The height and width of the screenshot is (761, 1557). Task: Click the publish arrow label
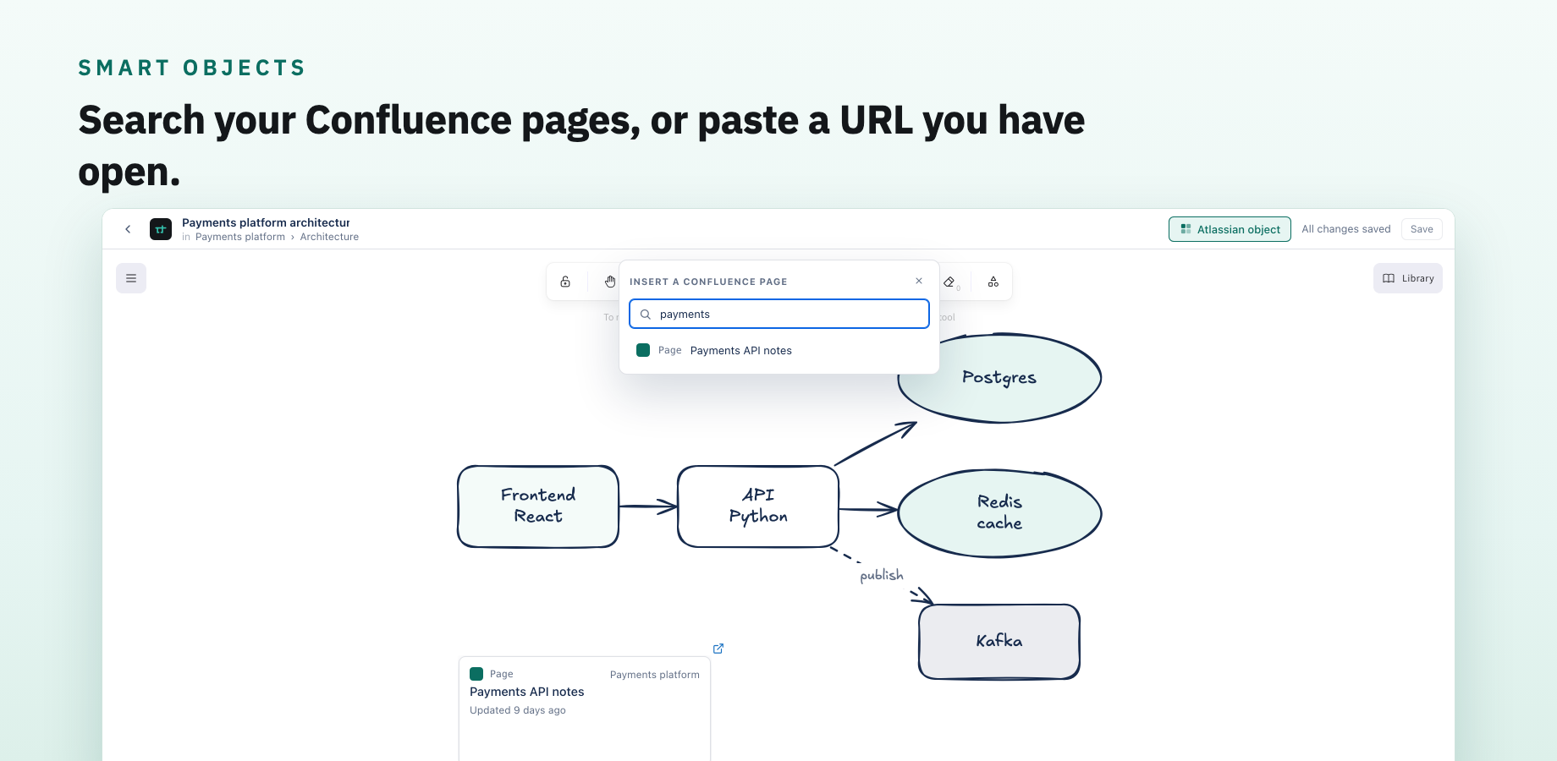[x=882, y=576]
